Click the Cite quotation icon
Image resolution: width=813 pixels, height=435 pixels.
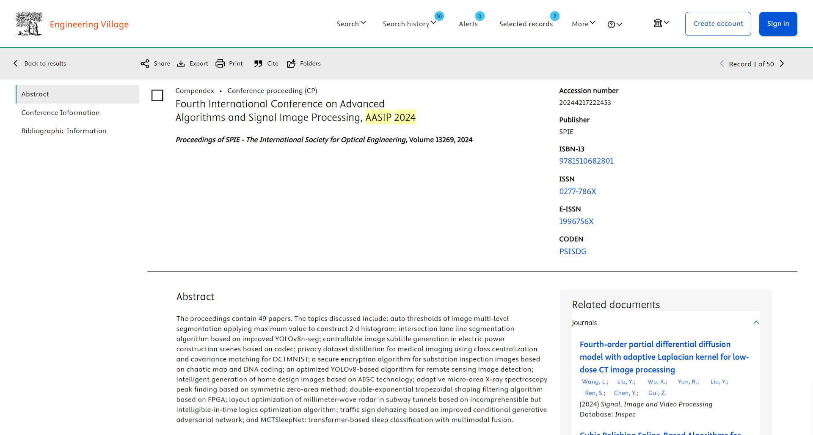tap(258, 64)
